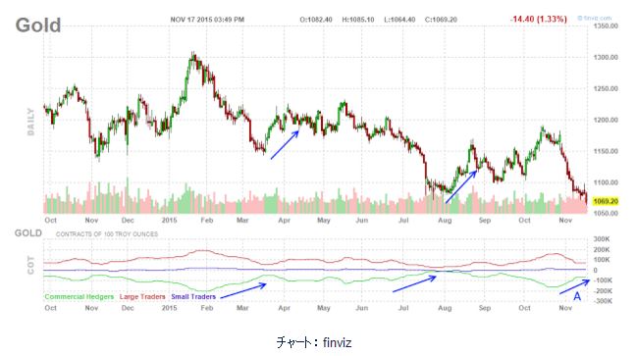This screenshot has width=636, height=356.
Task: Click the 1300.00 price axis label
Action: 606,57
